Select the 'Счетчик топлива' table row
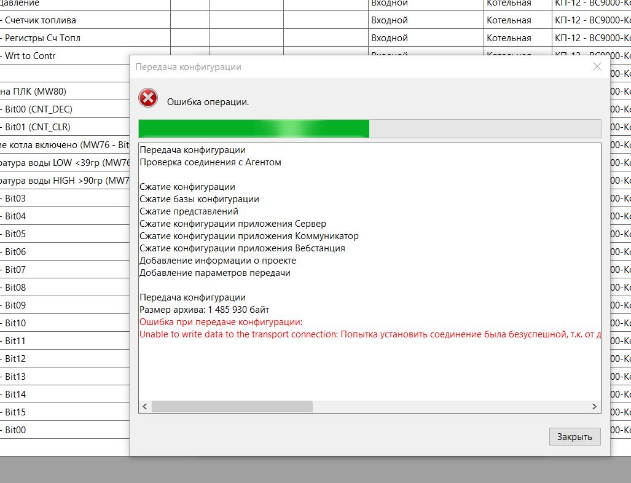 click(41, 20)
